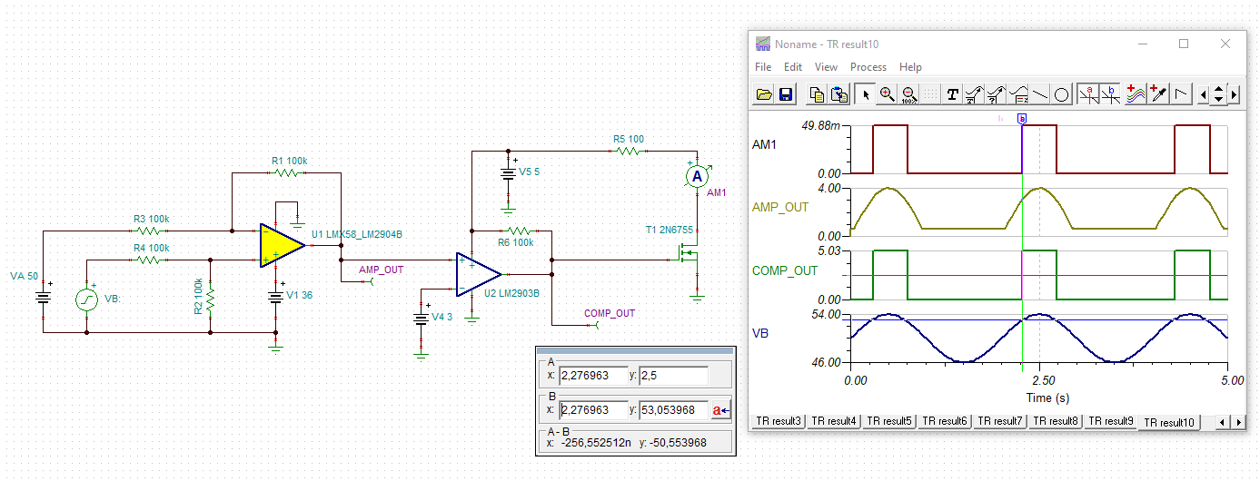Switch to the TR result5 tab

coord(888,421)
